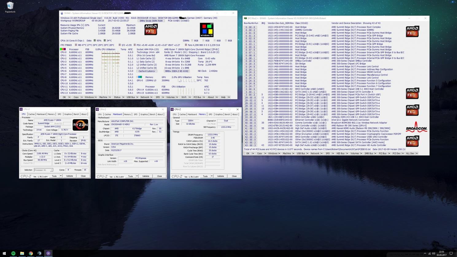Viewport: 457px width, 257px height.
Task: Switch to Caches tab in CPU-Z processor window
Action: pyautogui.click(x=32, y=114)
